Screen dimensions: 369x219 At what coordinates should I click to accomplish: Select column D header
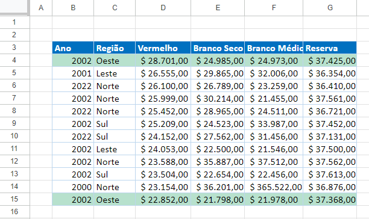coord(163,8)
